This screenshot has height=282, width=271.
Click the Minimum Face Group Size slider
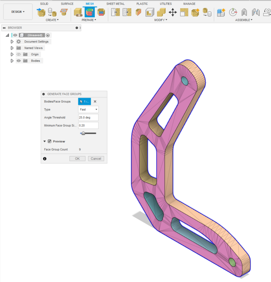click(88, 133)
